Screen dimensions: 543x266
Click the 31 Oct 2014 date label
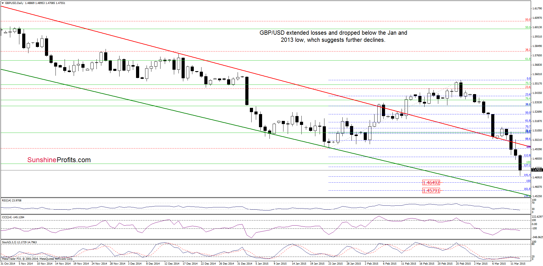click(8, 263)
